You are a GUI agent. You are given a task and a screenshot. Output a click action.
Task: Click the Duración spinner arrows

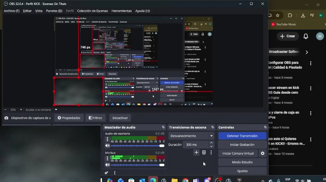coord(211,145)
